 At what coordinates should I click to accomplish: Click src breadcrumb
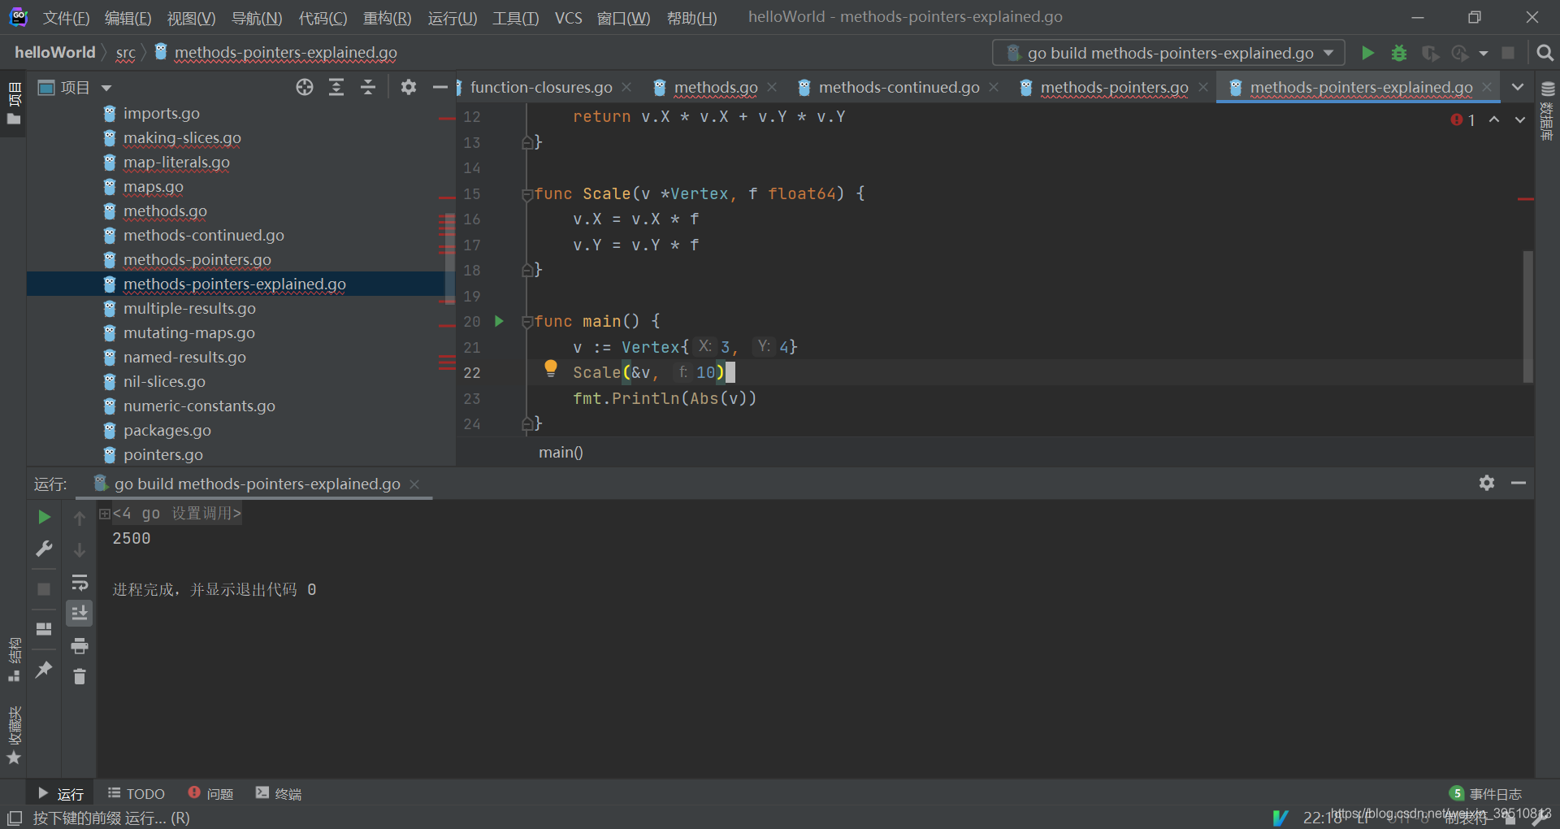(126, 52)
